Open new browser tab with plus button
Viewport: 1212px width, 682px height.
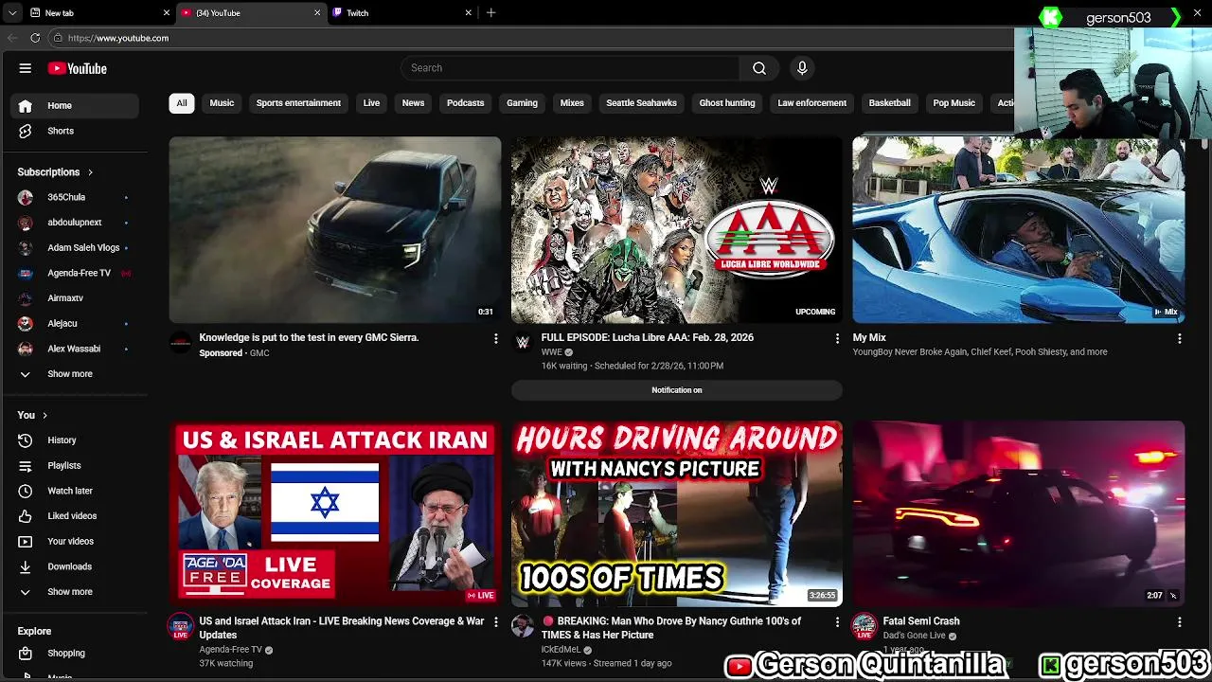(x=490, y=13)
